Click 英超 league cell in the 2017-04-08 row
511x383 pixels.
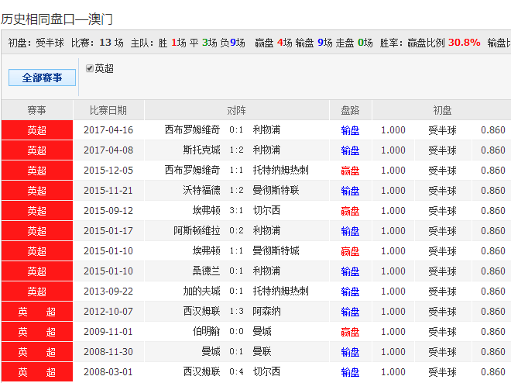37,150
